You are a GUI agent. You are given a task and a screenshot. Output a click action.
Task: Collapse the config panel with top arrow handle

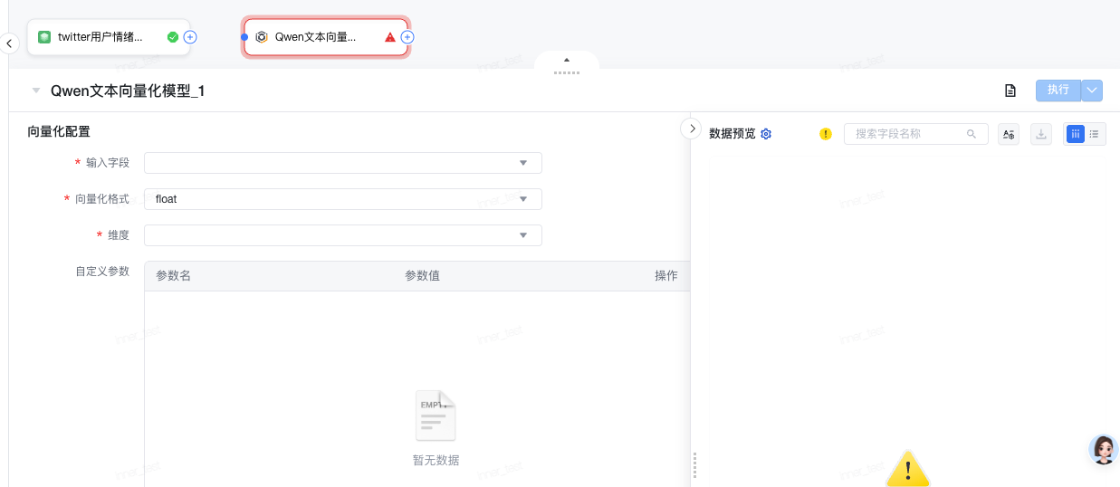[x=567, y=61]
